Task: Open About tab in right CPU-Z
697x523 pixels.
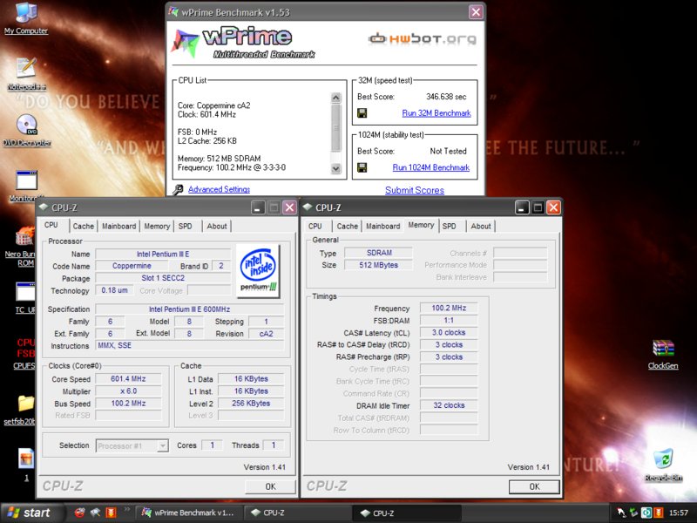Action: [481, 226]
